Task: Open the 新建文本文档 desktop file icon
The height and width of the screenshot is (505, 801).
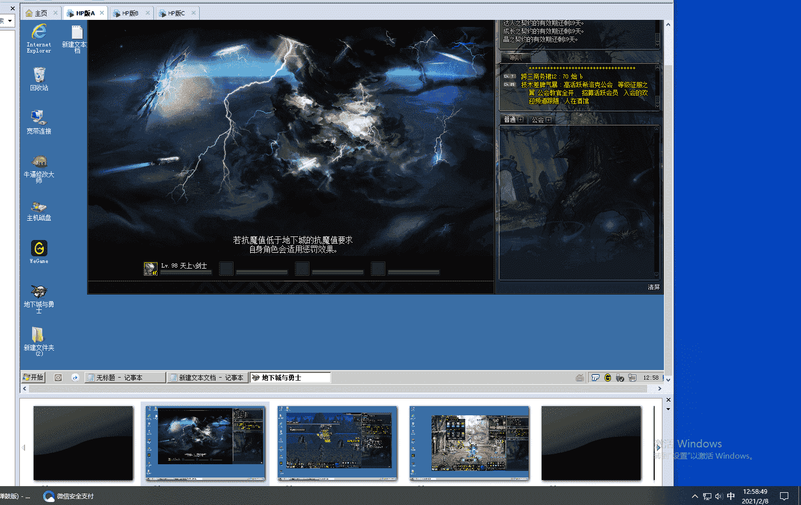Action: (x=76, y=39)
